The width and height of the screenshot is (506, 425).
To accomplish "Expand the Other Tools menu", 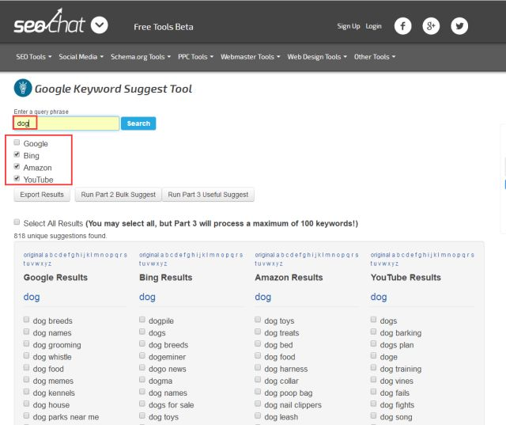I will point(375,57).
